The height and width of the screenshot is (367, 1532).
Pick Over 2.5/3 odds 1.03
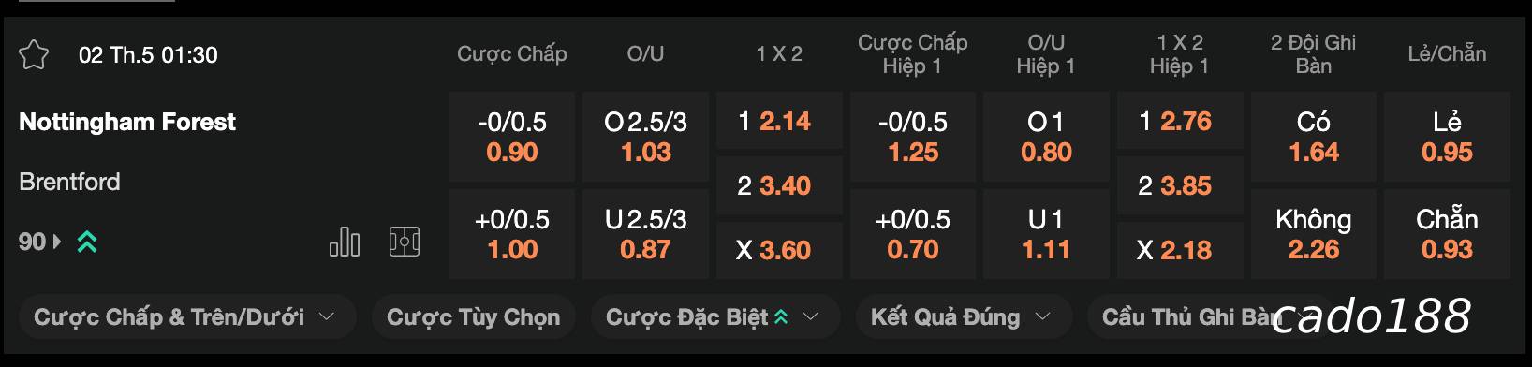[645, 137]
